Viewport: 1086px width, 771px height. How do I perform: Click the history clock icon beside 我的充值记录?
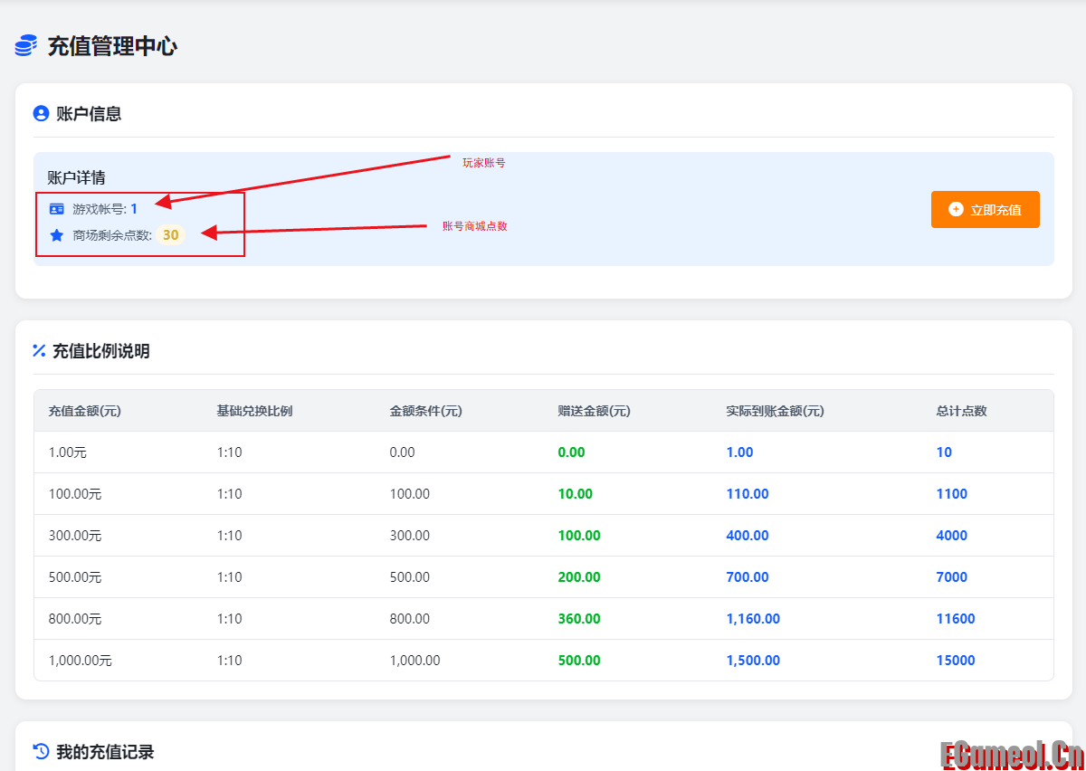click(x=41, y=751)
